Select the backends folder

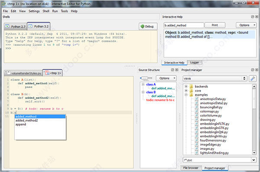201,86
